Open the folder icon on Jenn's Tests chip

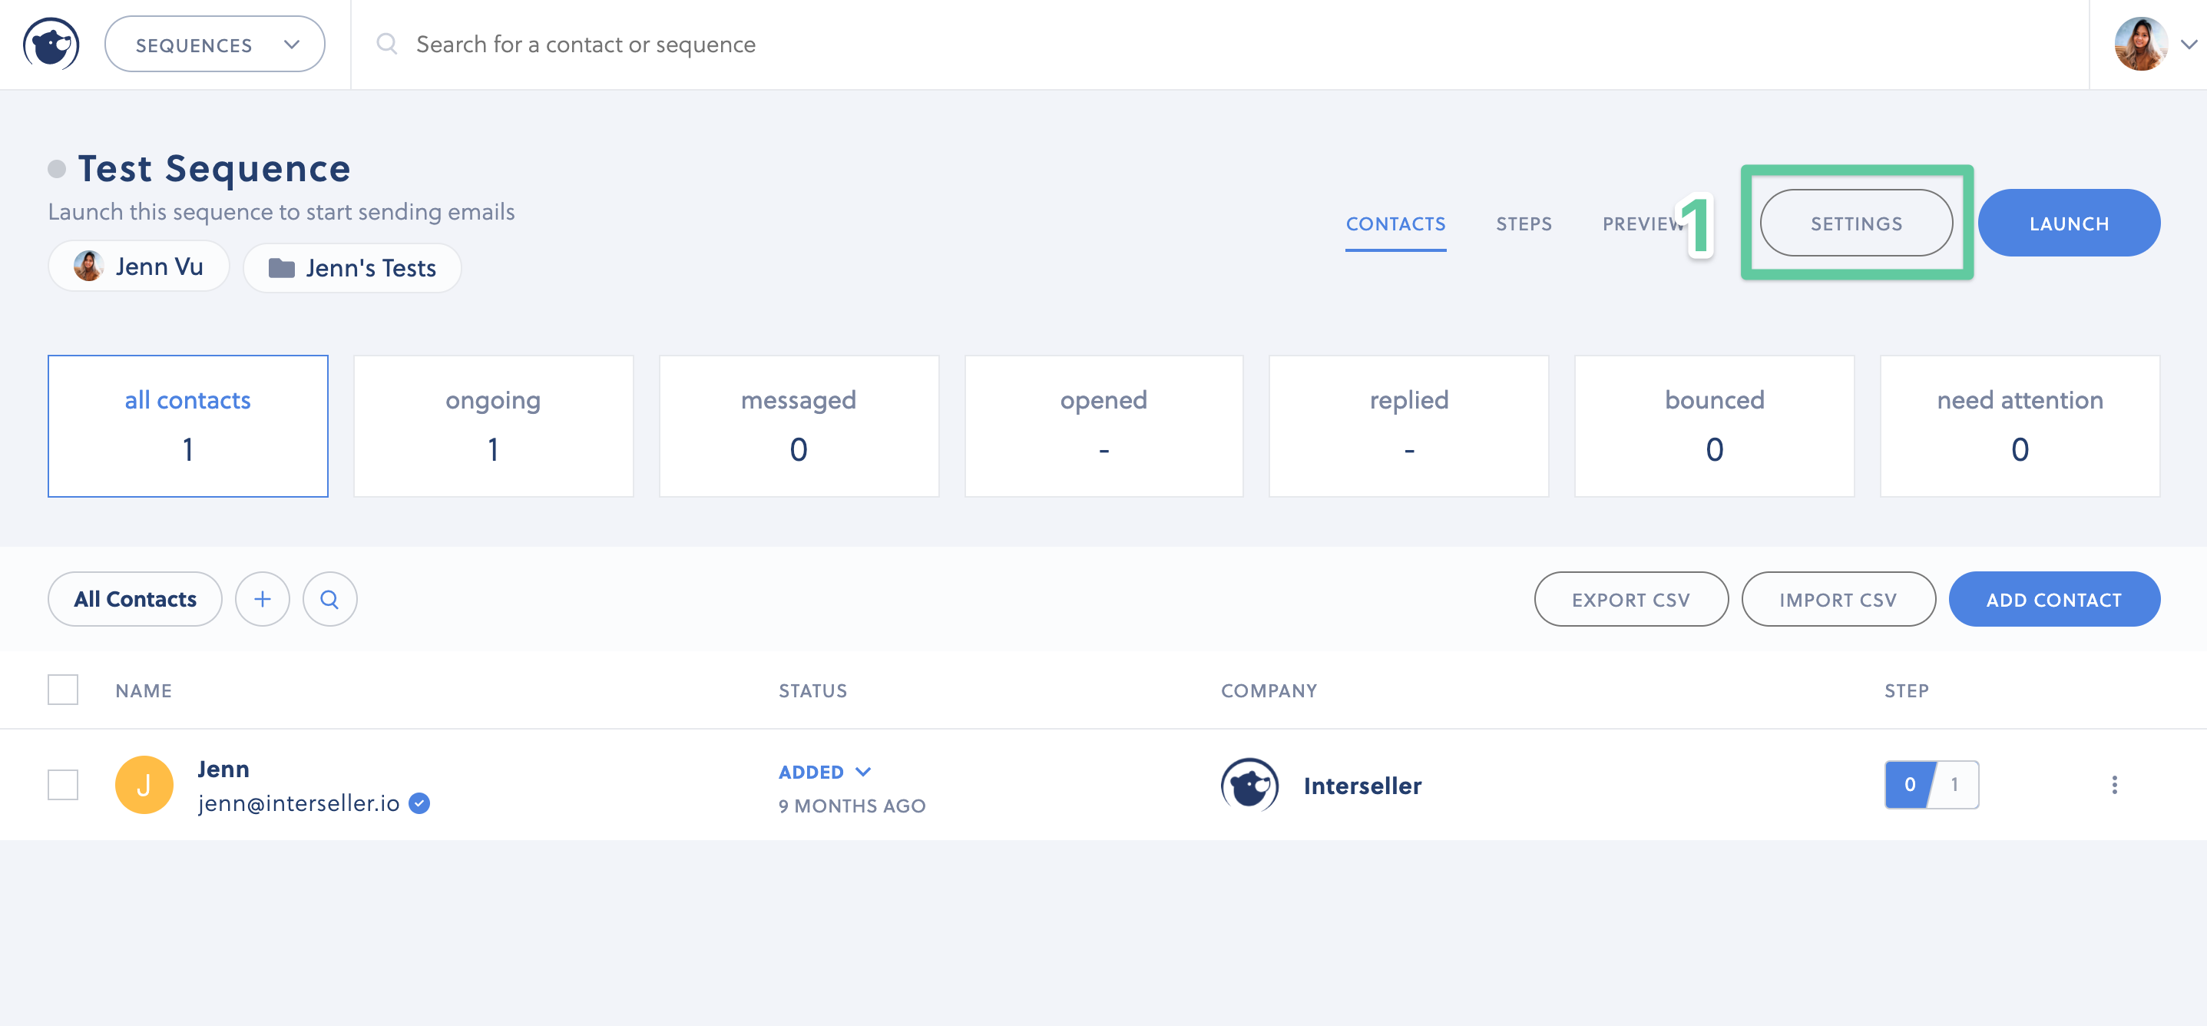[283, 267]
